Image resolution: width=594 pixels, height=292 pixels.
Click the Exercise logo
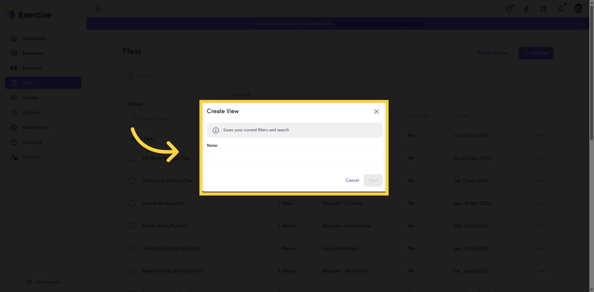click(x=30, y=15)
